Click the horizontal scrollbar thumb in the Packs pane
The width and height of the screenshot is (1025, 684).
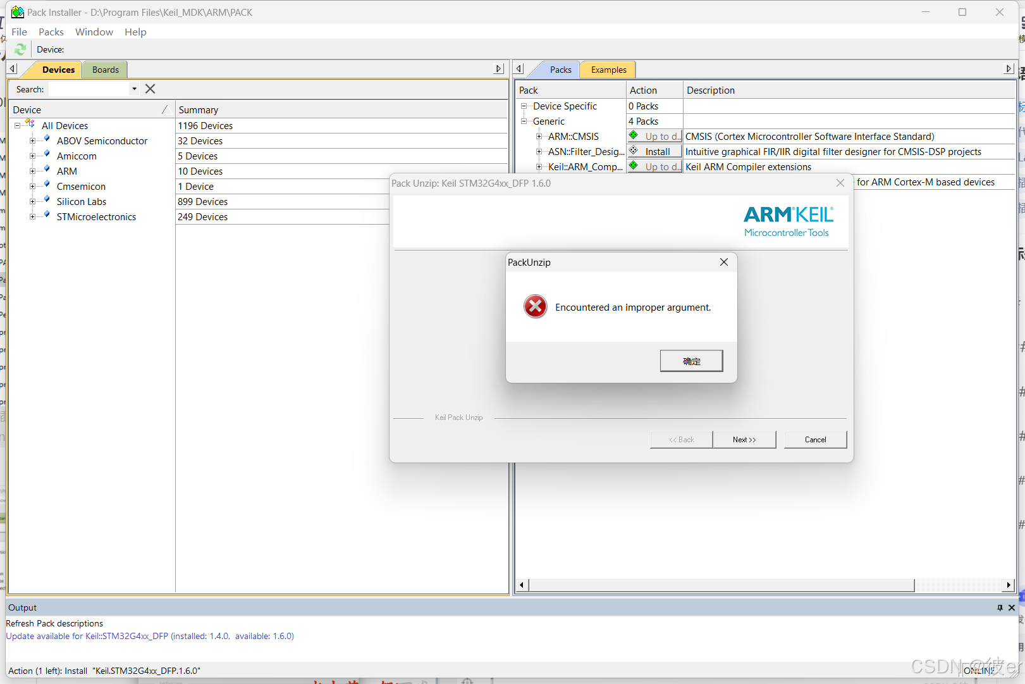(x=721, y=585)
